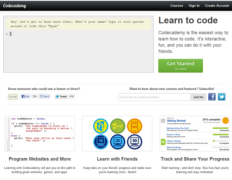Click the Letters n' Strings lesson

pyautogui.click(x=174, y=141)
